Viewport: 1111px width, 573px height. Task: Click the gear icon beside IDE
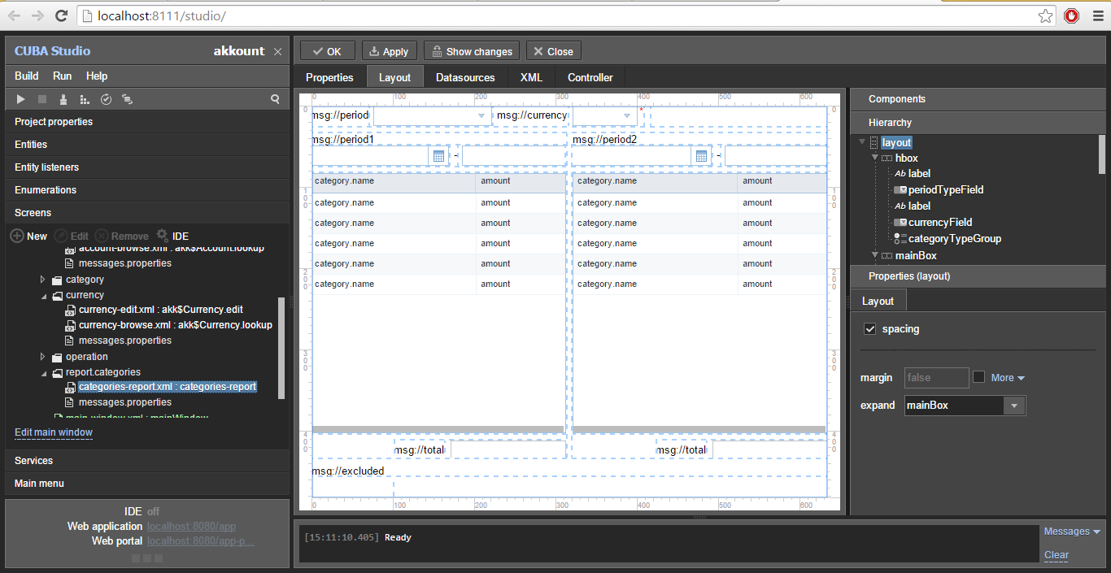pyautogui.click(x=162, y=236)
